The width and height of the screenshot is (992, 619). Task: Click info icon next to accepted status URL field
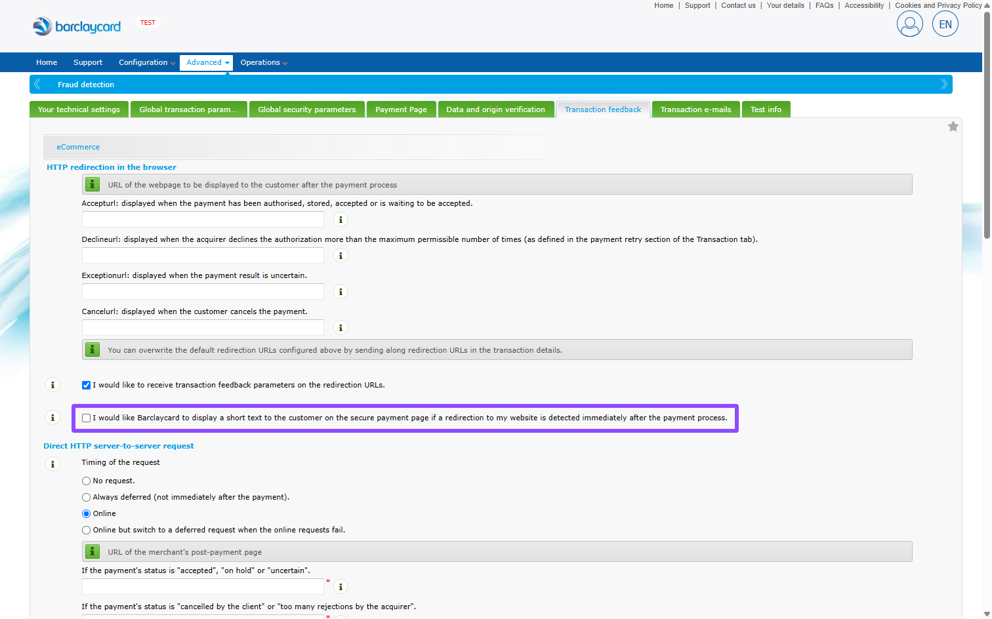[341, 587]
